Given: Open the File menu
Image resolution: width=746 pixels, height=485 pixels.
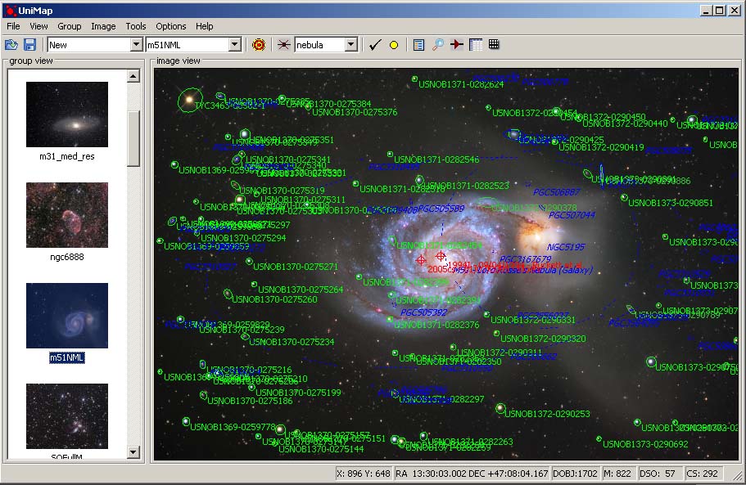Looking at the screenshot, I should coord(13,26).
